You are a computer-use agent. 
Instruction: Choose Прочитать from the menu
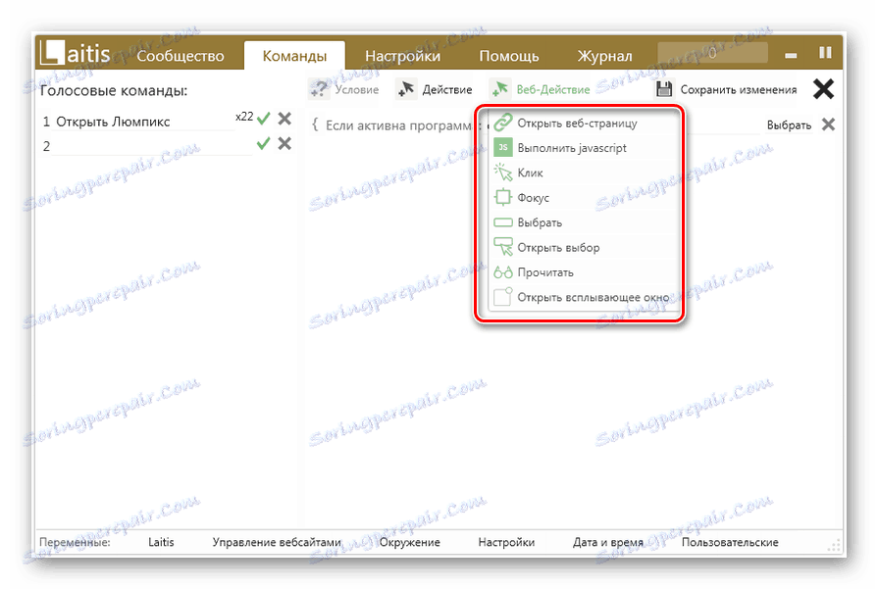pos(584,272)
